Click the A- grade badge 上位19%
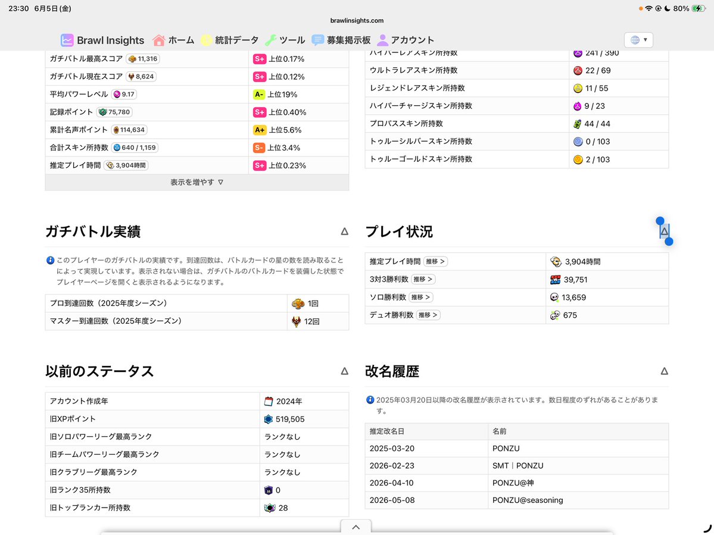The image size is (714, 535). coord(259,94)
